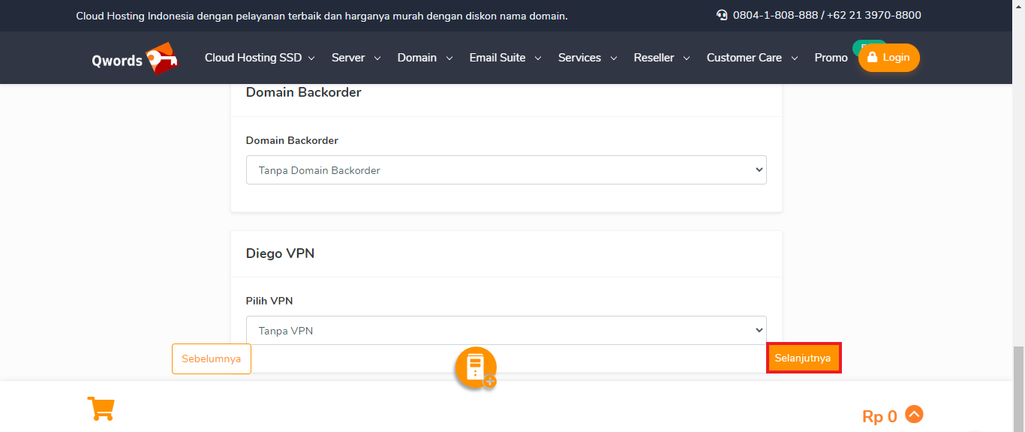
Task: Click the Sebelumnya button
Action: pyautogui.click(x=212, y=359)
